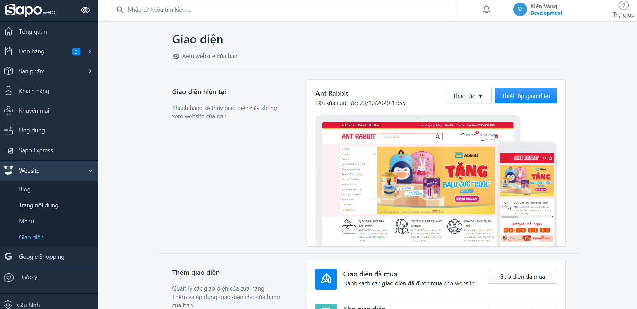Open the Google Shopping G icon
This screenshot has height=309, width=637.
(9, 256)
